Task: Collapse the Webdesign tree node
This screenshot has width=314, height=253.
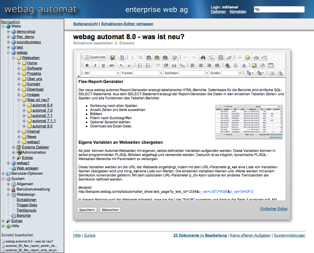Action: (8, 195)
